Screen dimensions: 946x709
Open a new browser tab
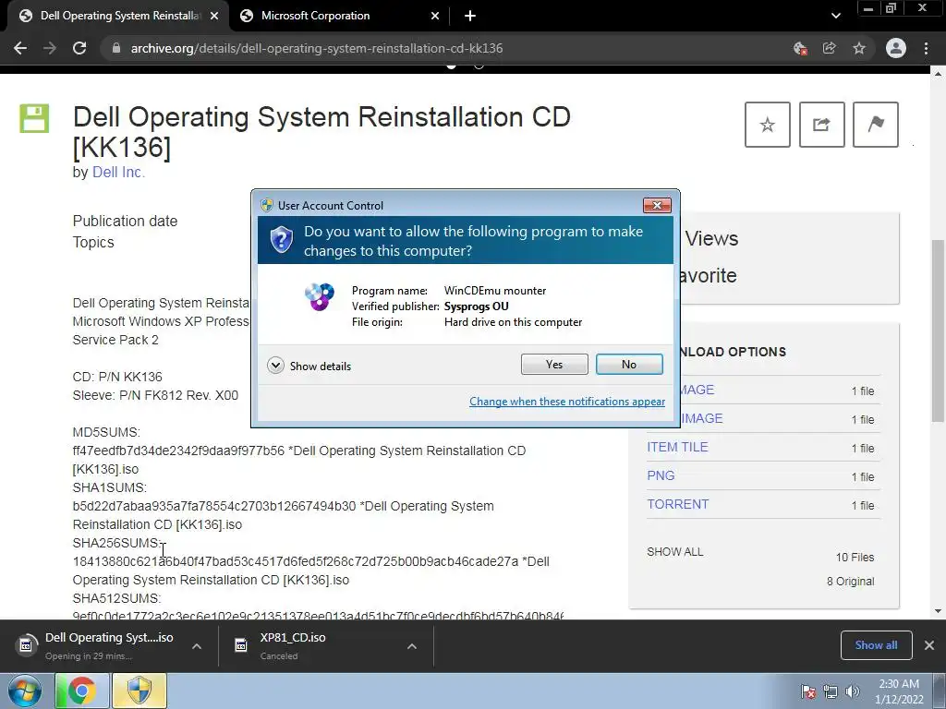point(470,17)
